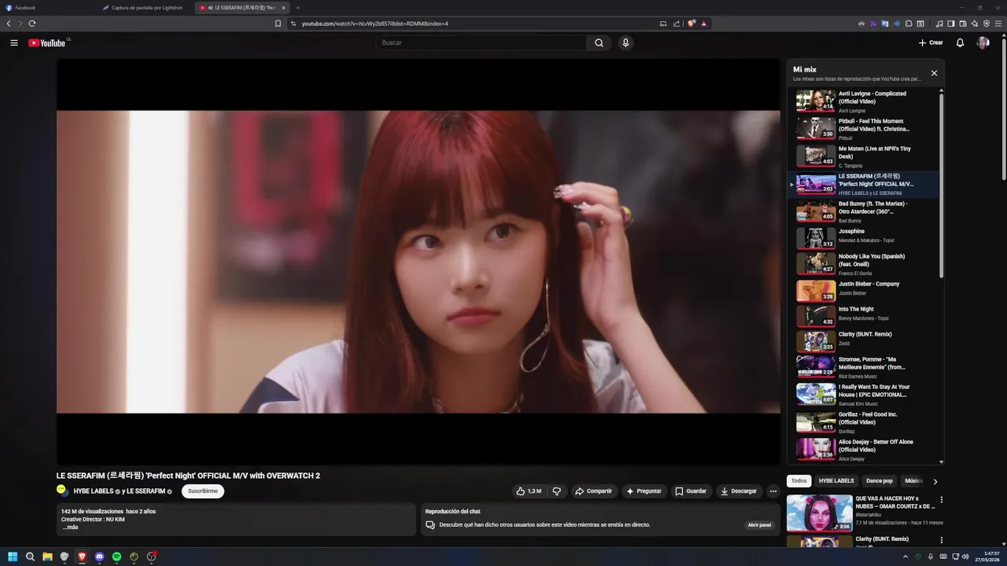
Task: Open the LE SSERAFIM channel link
Action: tap(146, 491)
